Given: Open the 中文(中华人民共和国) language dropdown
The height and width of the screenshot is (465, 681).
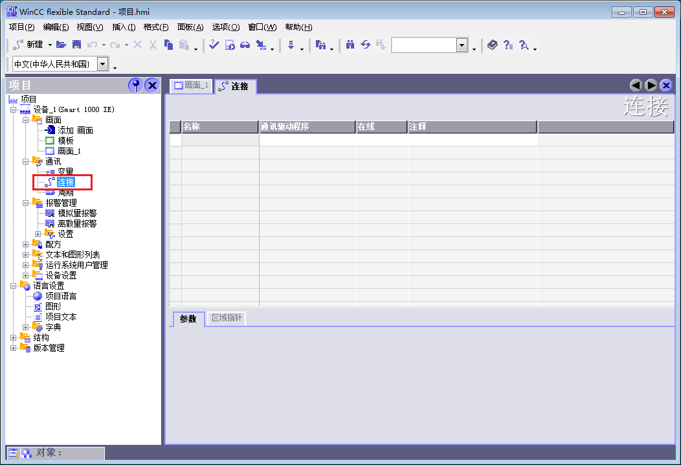Looking at the screenshot, I should 103,63.
